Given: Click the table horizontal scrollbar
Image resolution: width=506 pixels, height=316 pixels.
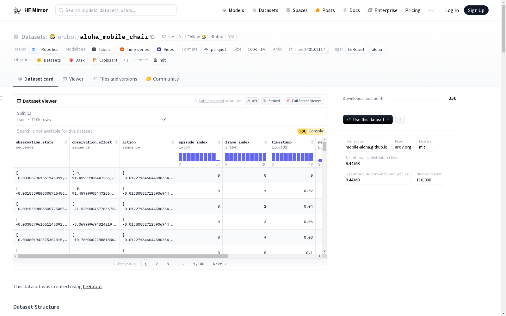Looking at the screenshot, I should [123, 256].
